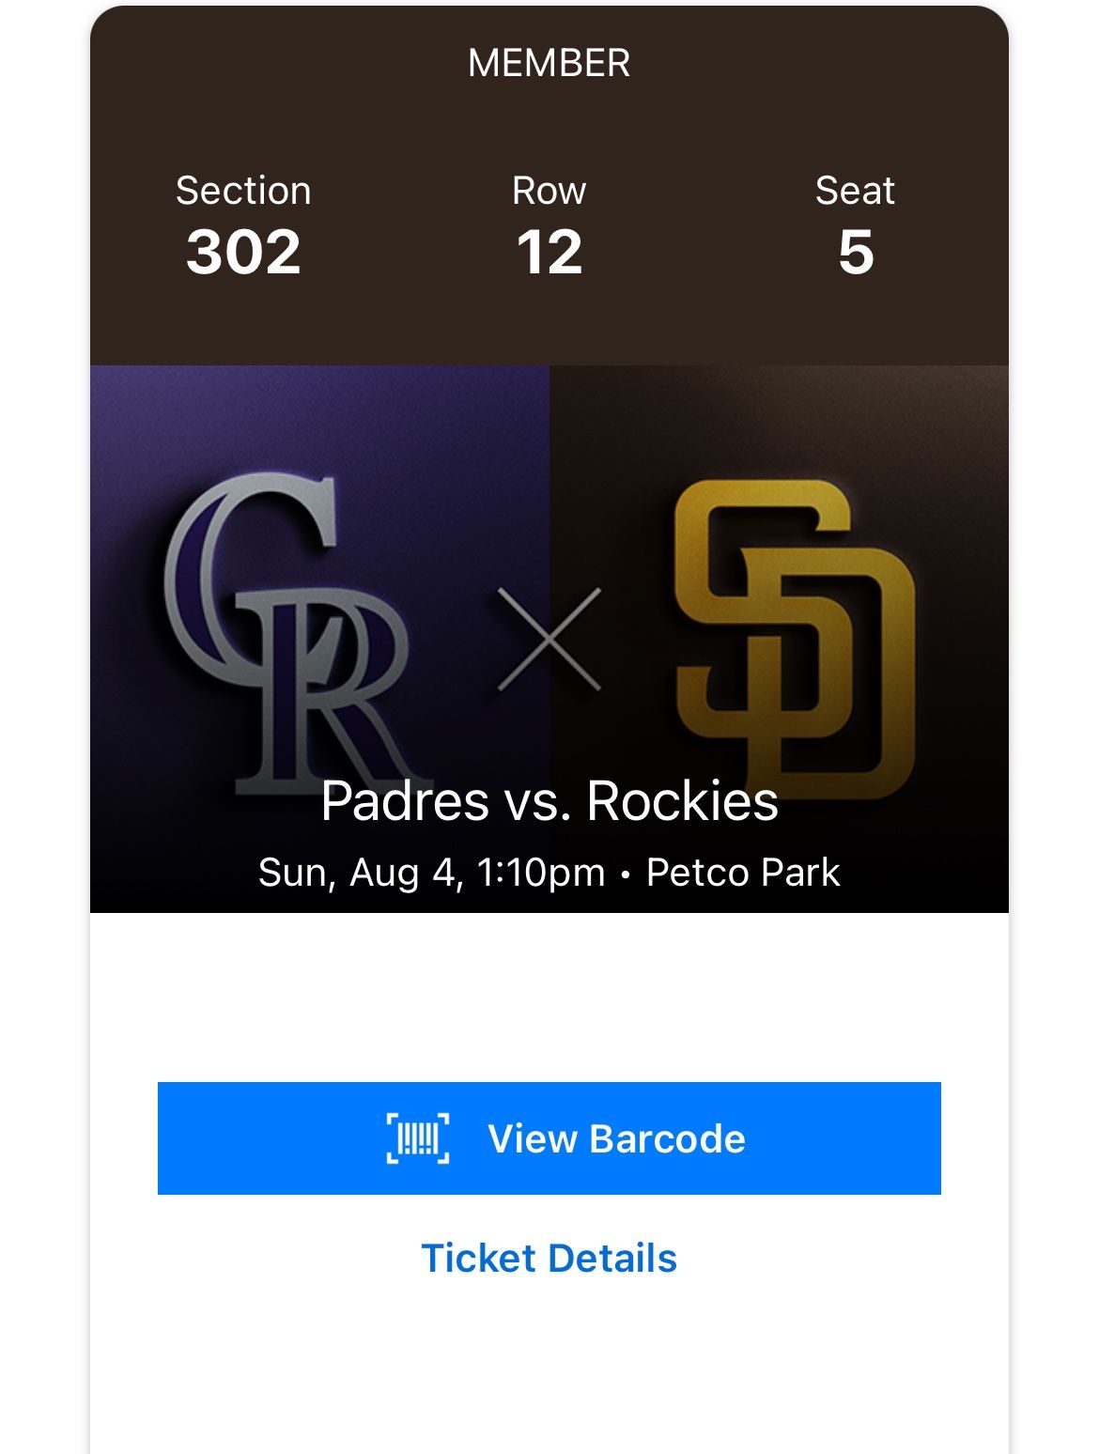
Task: Click the Padres vs. Rockies title
Action: click(549, 801)
